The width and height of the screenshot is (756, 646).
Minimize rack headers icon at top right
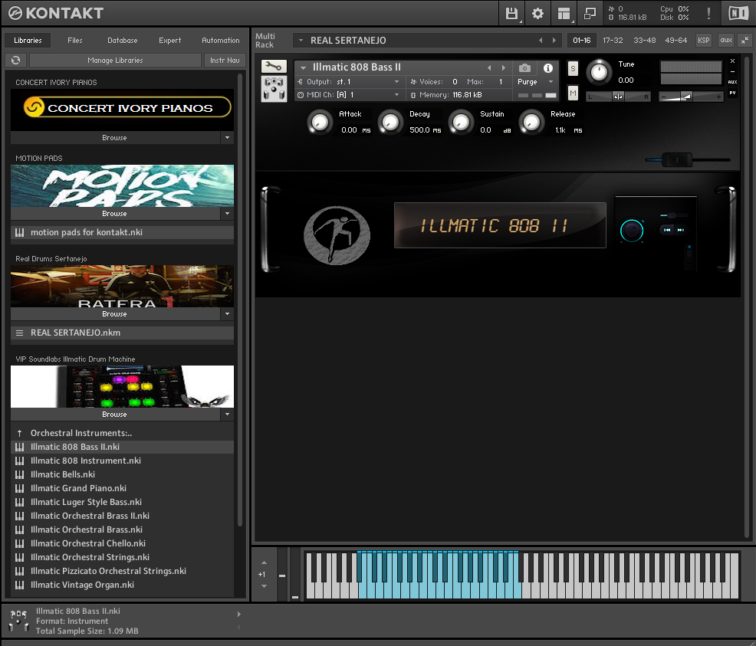click(x=745, y=41)
